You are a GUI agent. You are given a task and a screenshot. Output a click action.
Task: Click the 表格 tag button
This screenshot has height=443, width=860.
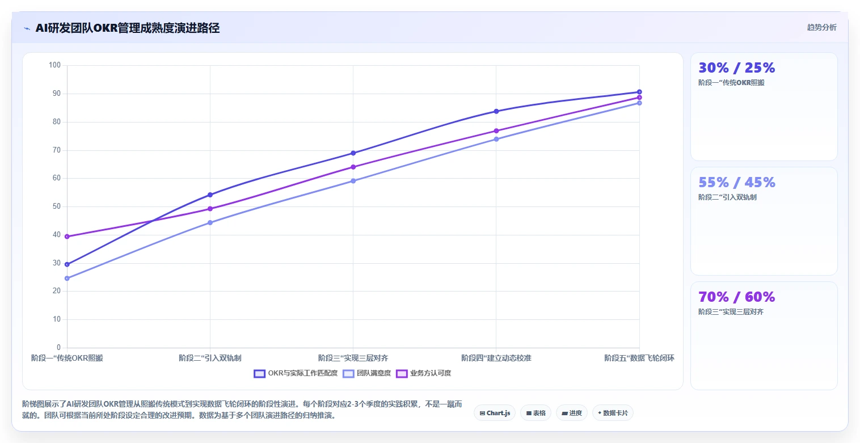coord(536,413)
